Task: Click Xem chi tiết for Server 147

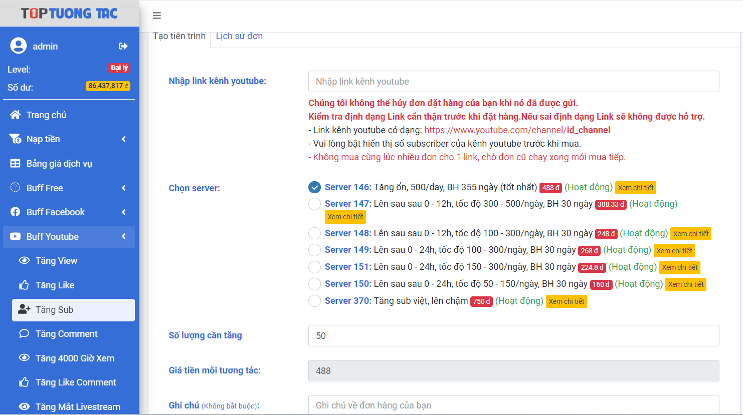Action: pyautogui.click(x=345, y=217)
